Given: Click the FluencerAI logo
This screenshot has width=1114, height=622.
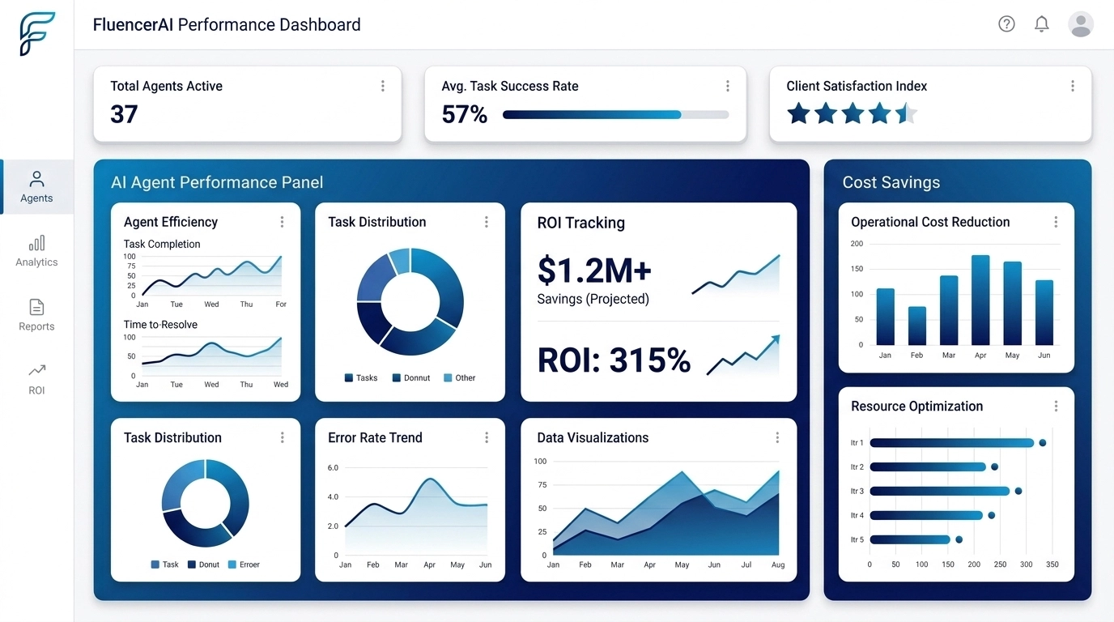Looking at the screenshot, I should point(36,34).
